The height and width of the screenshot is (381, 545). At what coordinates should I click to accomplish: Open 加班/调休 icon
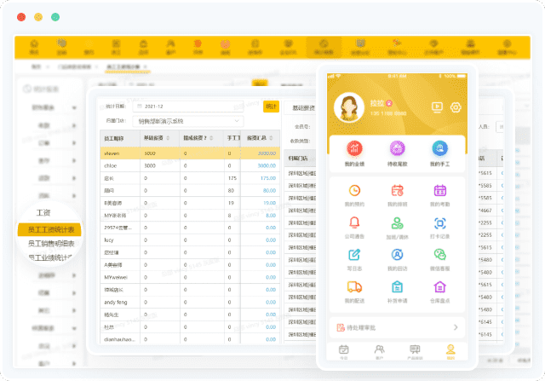pos(397,222)
